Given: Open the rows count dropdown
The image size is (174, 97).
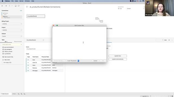Looking at the screenshot, I should pyautogui.click(x=160, y=40).
